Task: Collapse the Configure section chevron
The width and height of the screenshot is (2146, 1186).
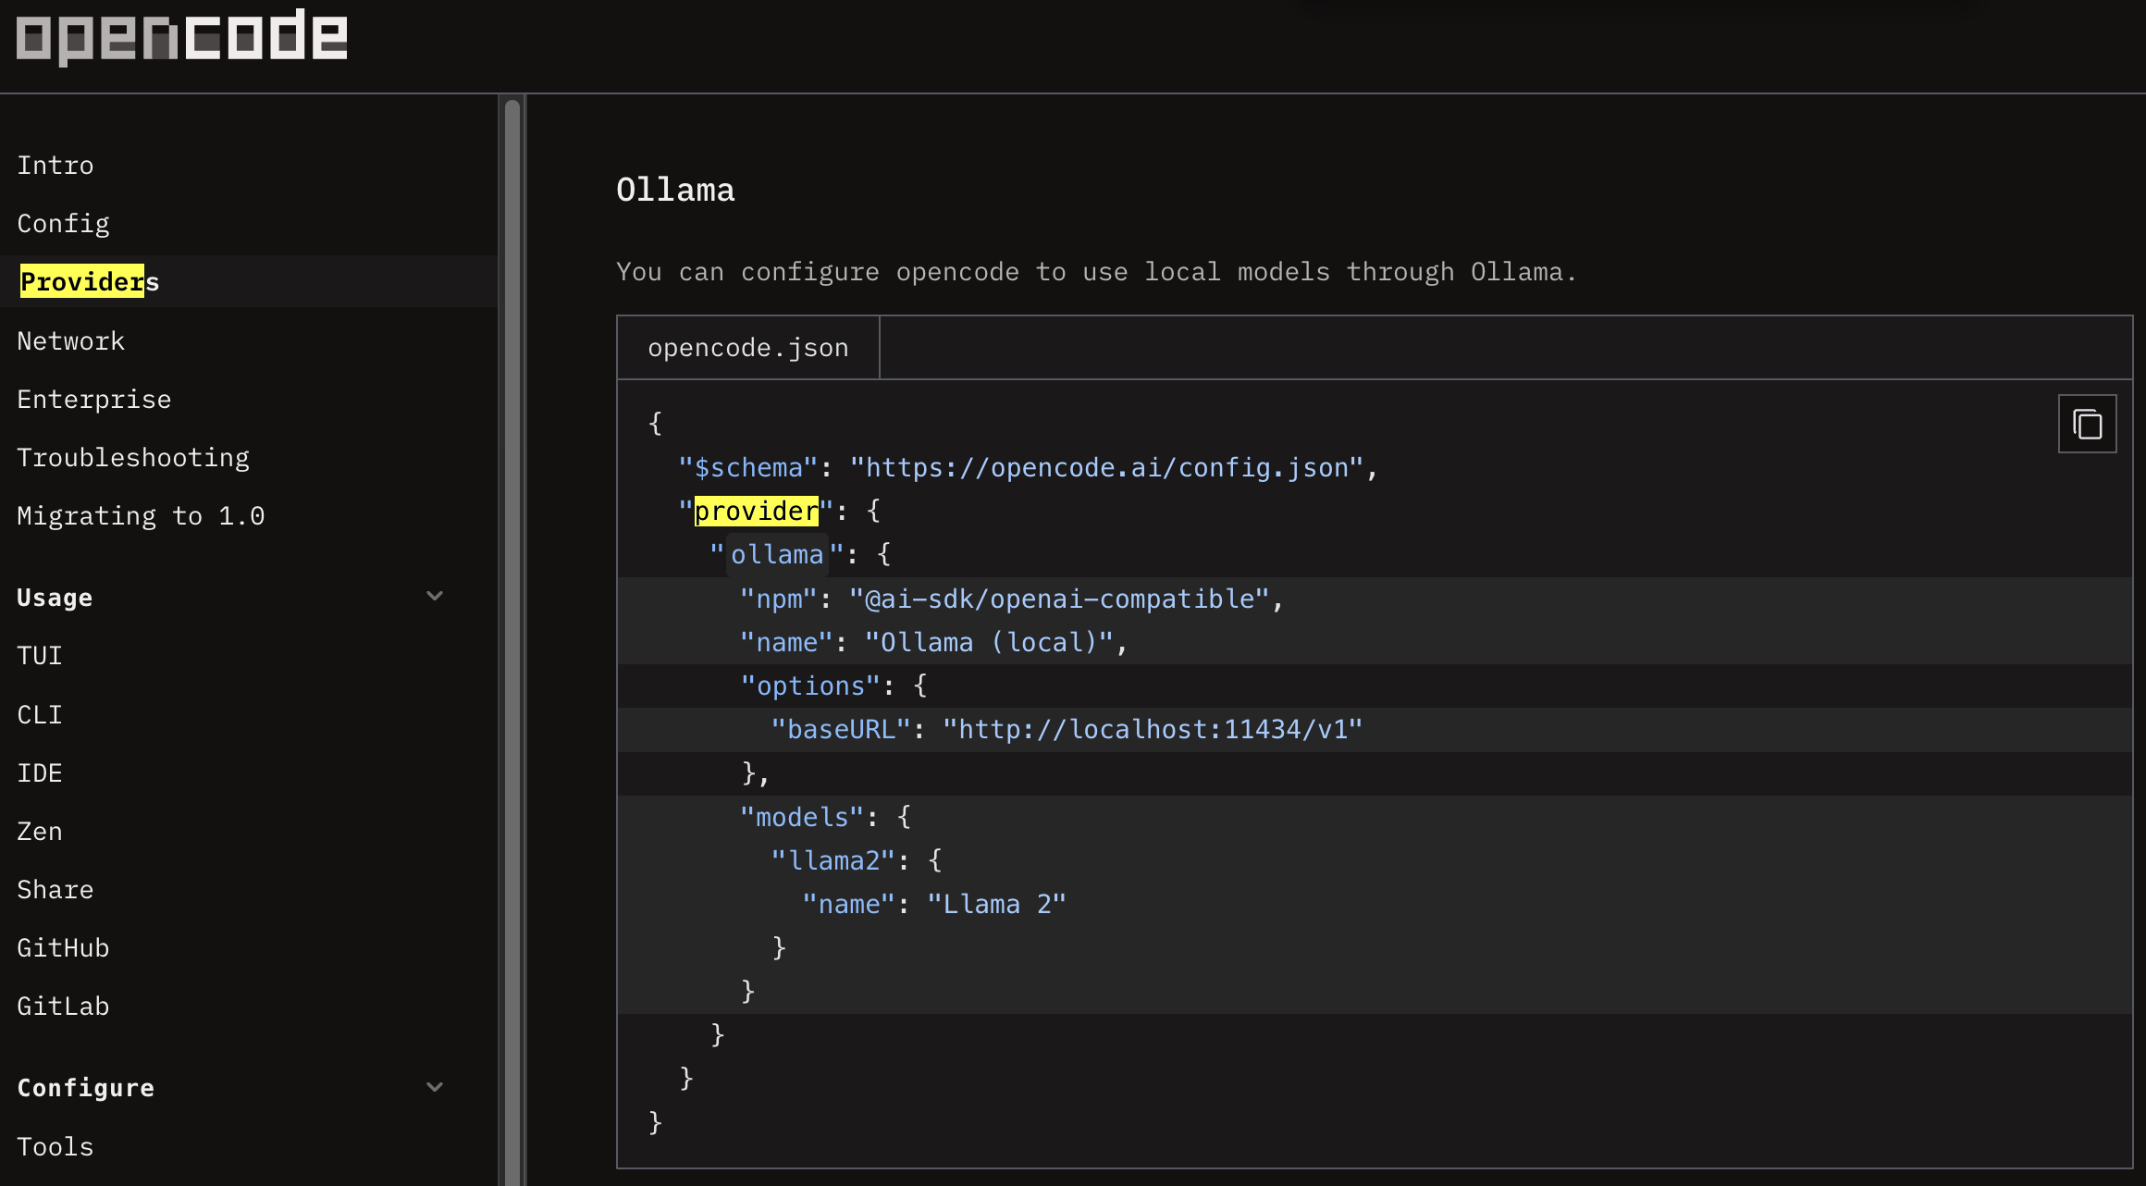Action: pos(435,1087)
